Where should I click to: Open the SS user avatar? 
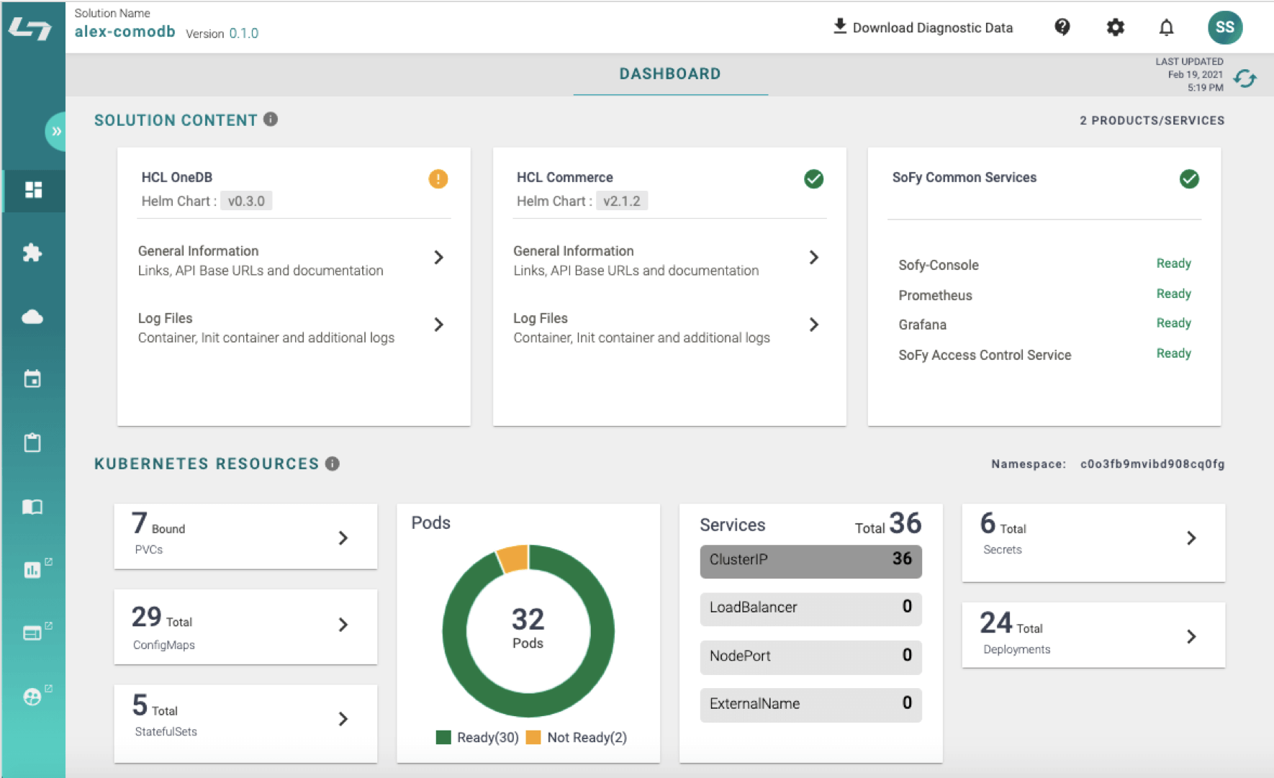click(1224, 27)
